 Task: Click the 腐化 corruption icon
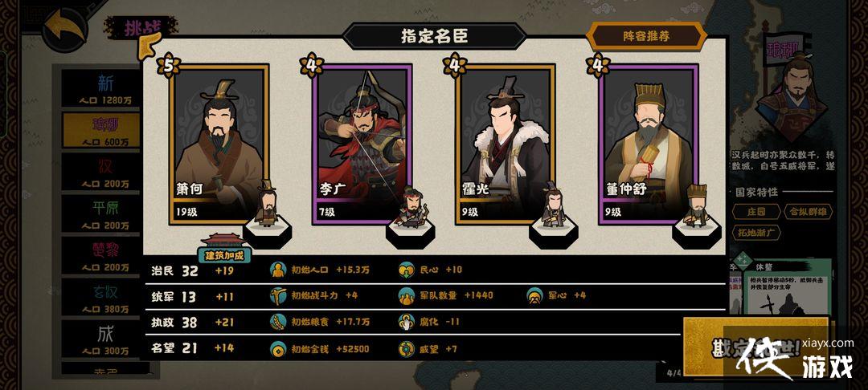407,322
